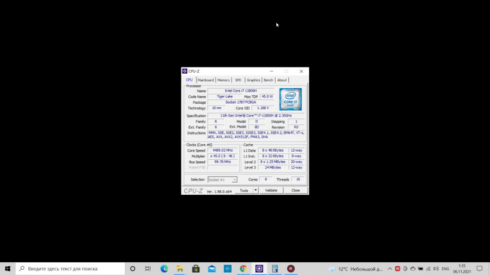This screenshot has height=275, width=490.
Task: Open the Wi-Fi network tray icon
Action: pyautogui.click(x=428, y=269)
